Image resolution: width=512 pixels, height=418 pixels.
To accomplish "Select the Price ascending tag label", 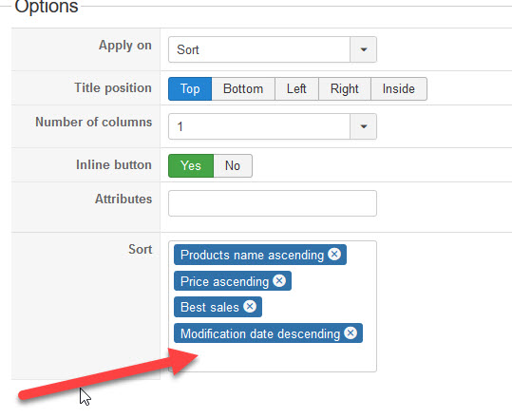I will click(224, 281).
